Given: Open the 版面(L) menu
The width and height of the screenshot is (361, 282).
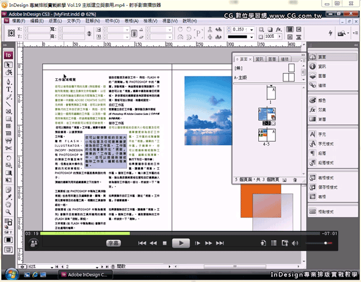Looking at the screenshot, I should [55, 21].
